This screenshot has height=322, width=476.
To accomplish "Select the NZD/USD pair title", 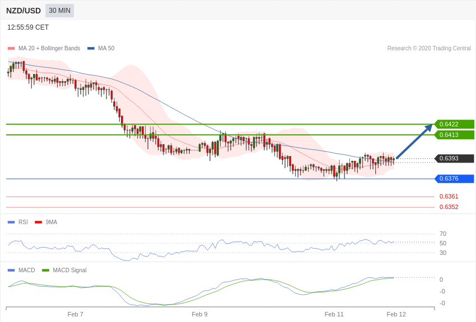I will click(x=24, y=11).
